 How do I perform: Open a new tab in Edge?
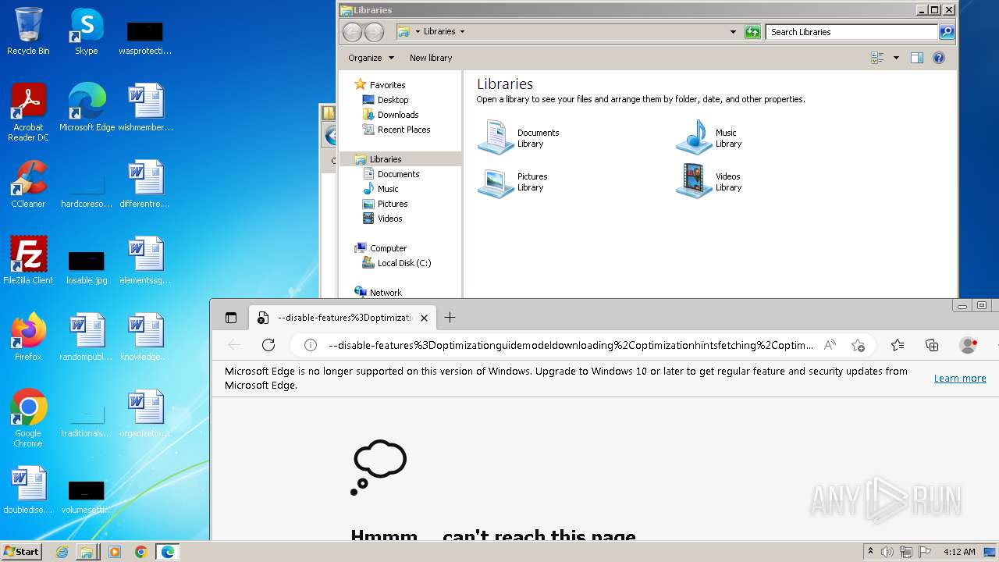click(450, 318)
